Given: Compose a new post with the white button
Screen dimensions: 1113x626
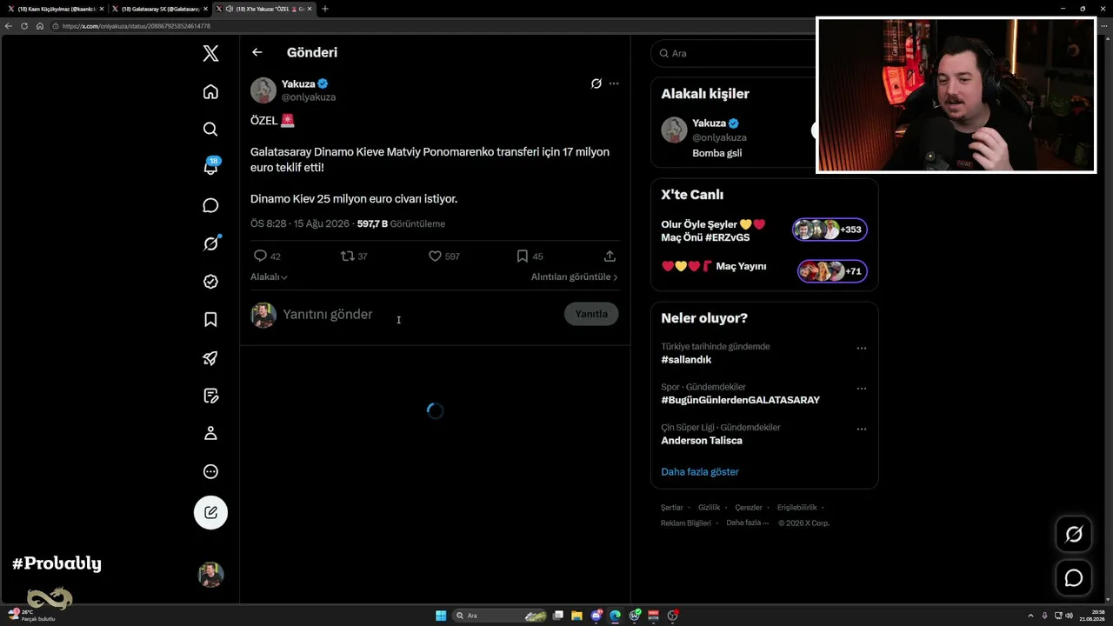Looking at the screenshot, I should [x=210, y=513].
